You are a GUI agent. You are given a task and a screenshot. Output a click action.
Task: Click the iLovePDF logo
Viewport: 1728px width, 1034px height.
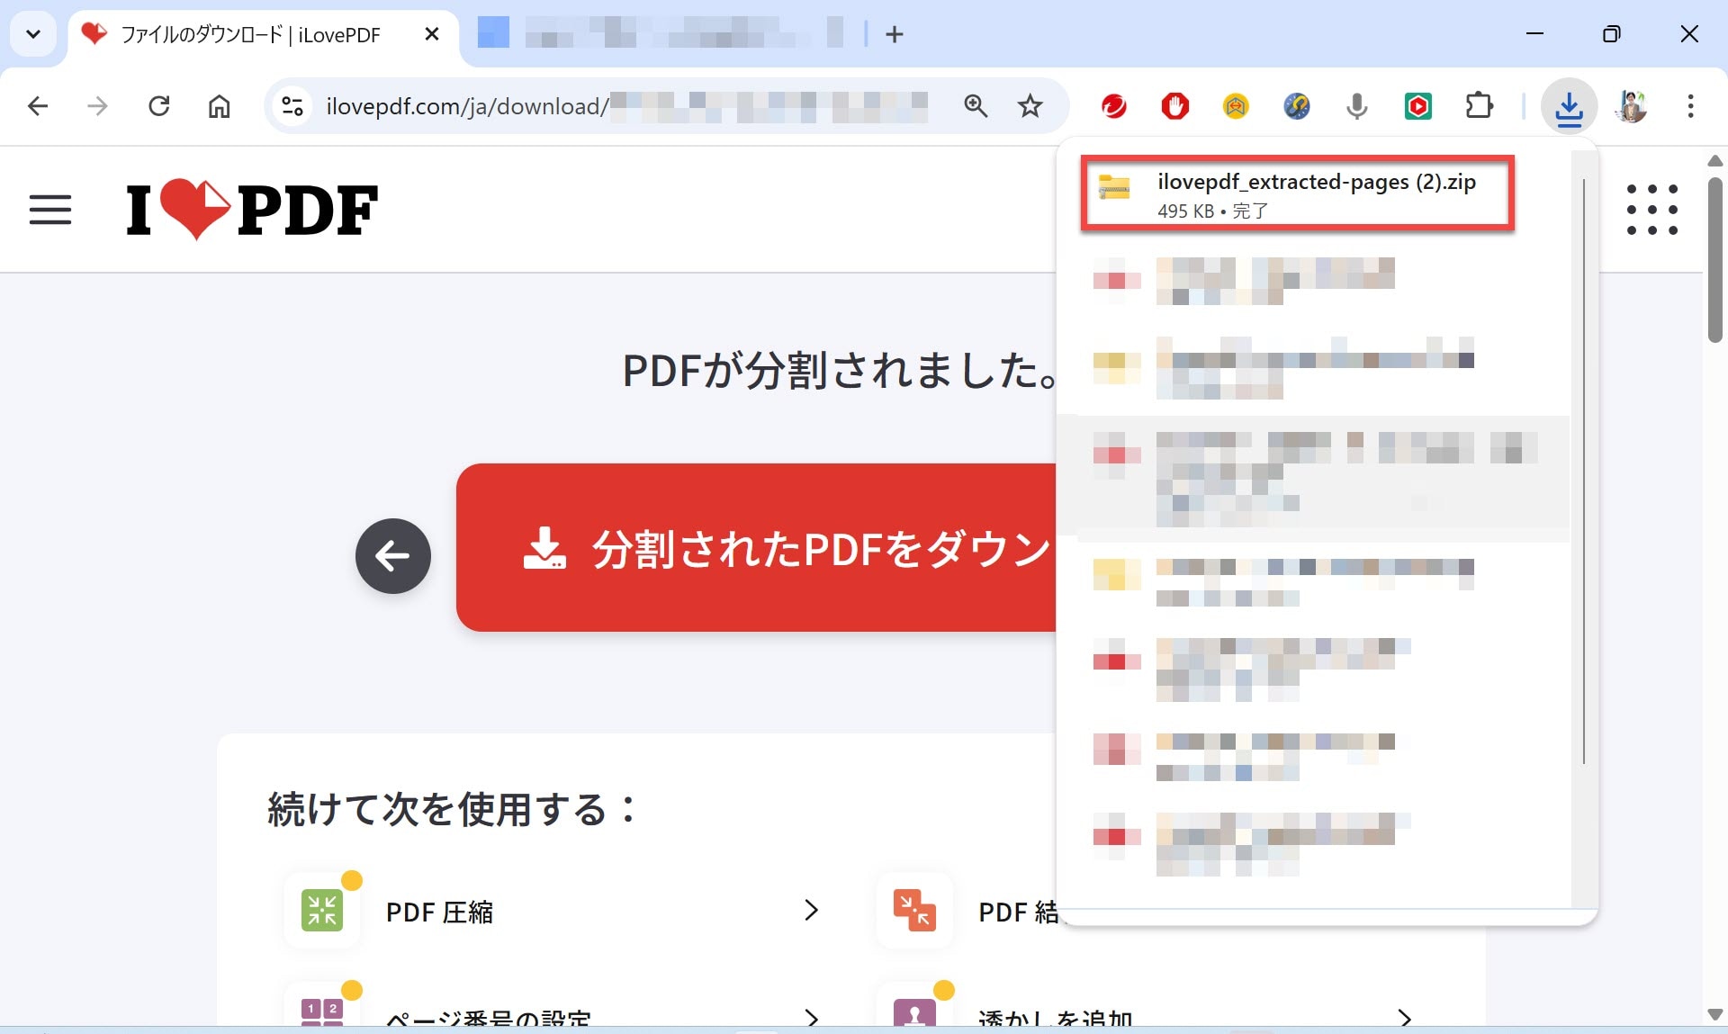click(x=252, y=210)
